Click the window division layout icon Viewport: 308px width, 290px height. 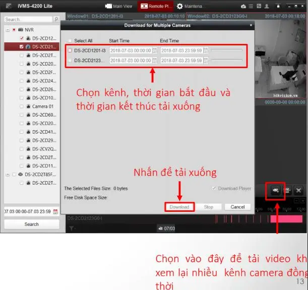click(287, 190)
